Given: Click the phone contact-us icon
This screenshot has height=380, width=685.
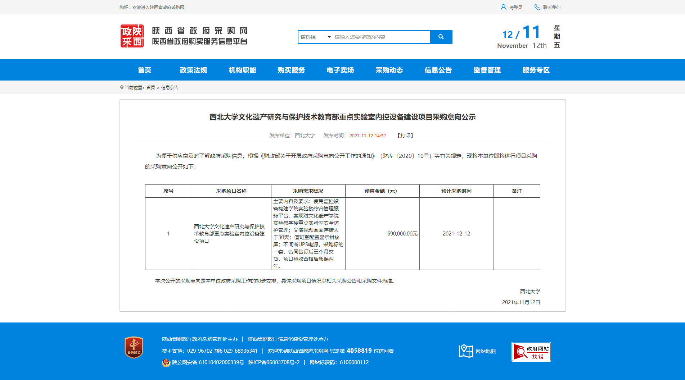Looking at the screenshot, I should coord(537,7).
